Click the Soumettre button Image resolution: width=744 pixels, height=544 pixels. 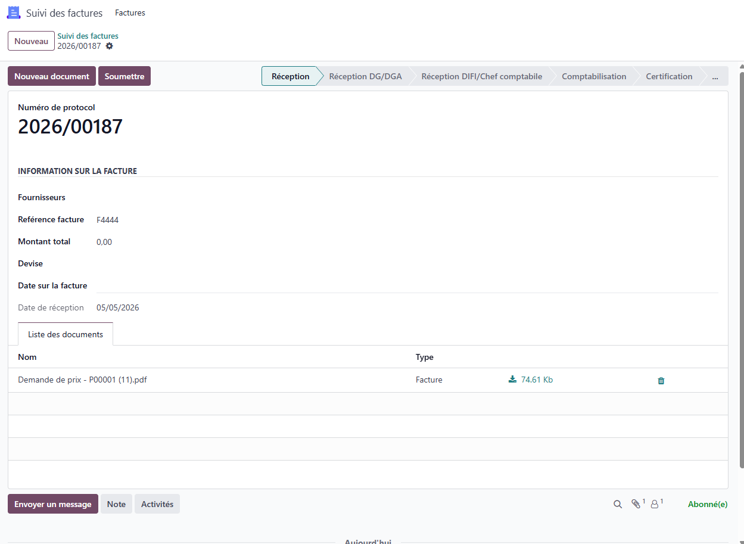tap(124, 76)
